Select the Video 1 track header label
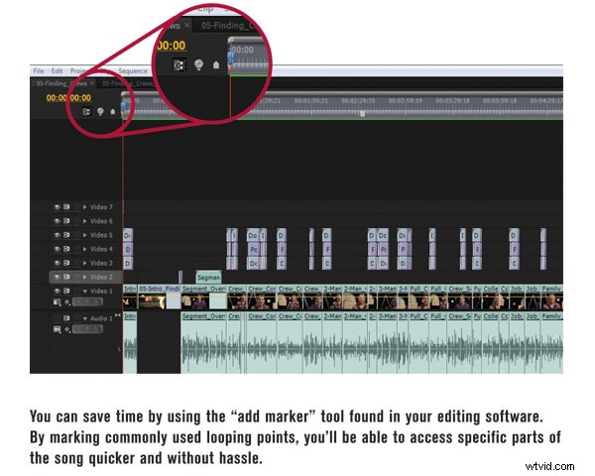 [101, 291]
